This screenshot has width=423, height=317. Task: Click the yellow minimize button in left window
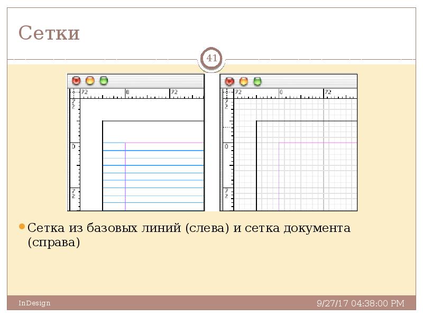[90, 81]
